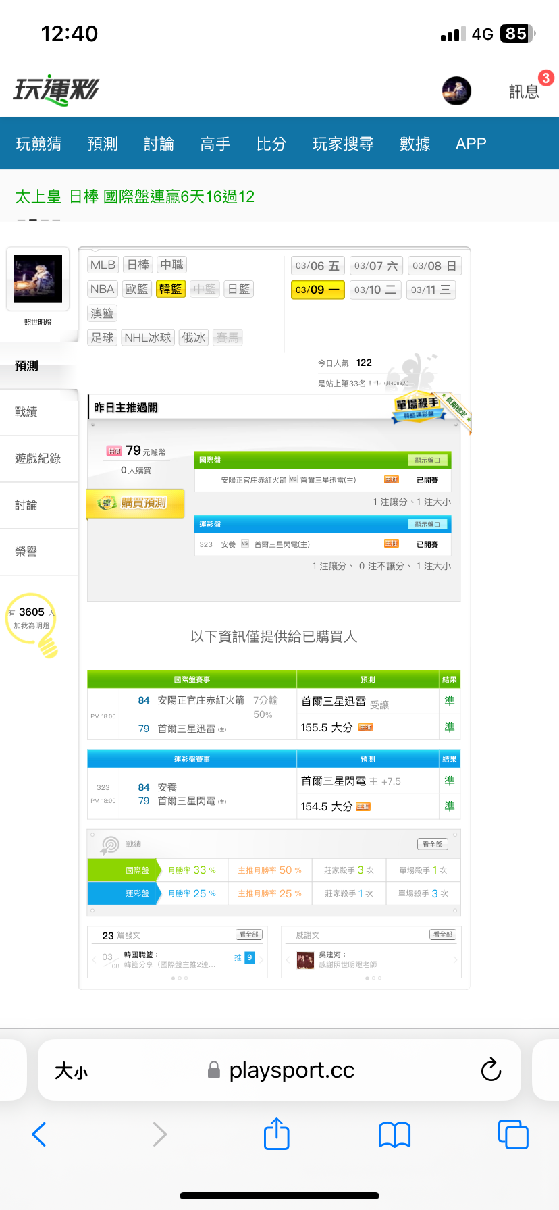The image size is (559, 1210).
Task: Select the 中職 league filter
Action: [172, 265]
